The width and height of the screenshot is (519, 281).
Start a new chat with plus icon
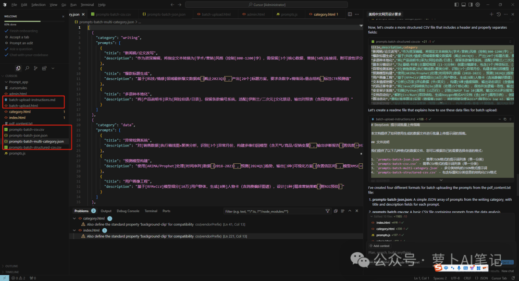coord(492,14)
